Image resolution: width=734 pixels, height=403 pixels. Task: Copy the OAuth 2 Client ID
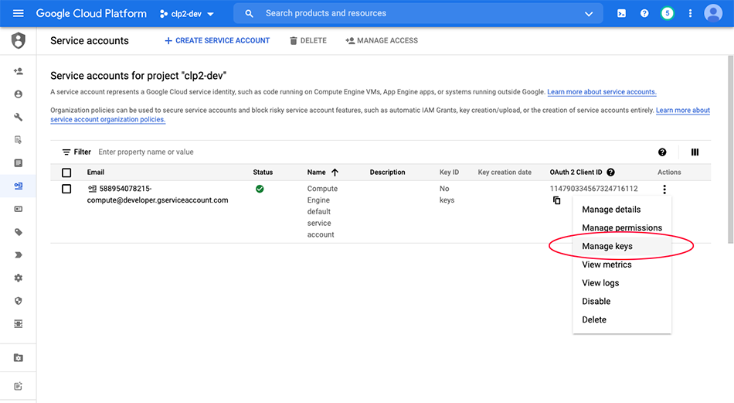[x=556, y=201]
